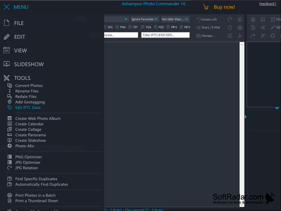Toggle the MP4 file type checkbox
This screenshot has height=211, width=281.
point(168,27)
